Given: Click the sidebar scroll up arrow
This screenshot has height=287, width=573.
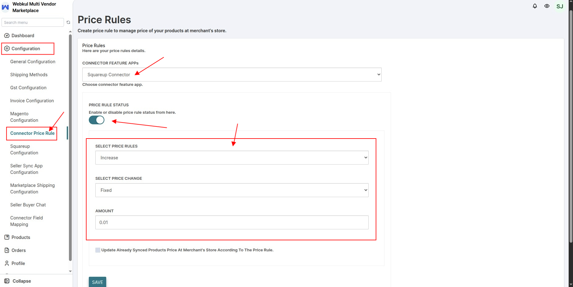Looking at the screenshot, I should tap(70, 32).
